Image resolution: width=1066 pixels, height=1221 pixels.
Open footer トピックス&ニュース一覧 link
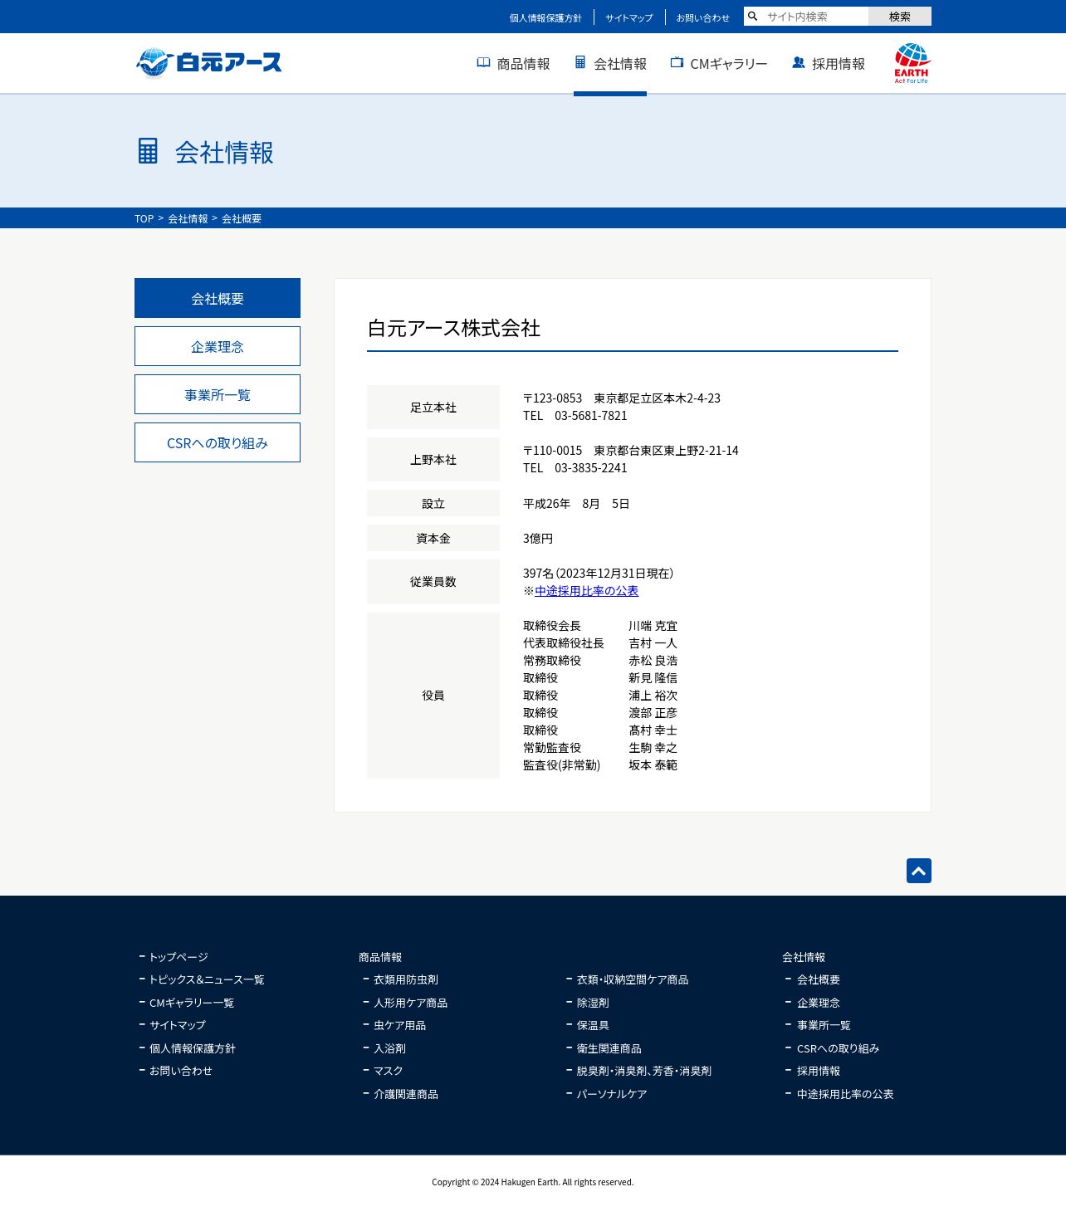point(207,979)
